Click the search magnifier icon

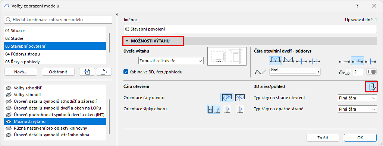9,20
